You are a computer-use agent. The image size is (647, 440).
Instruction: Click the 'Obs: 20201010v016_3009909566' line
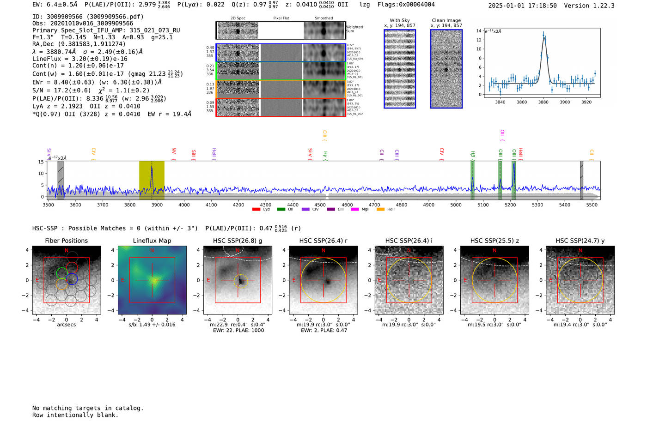pyautogui.click(x=83, y=24)
